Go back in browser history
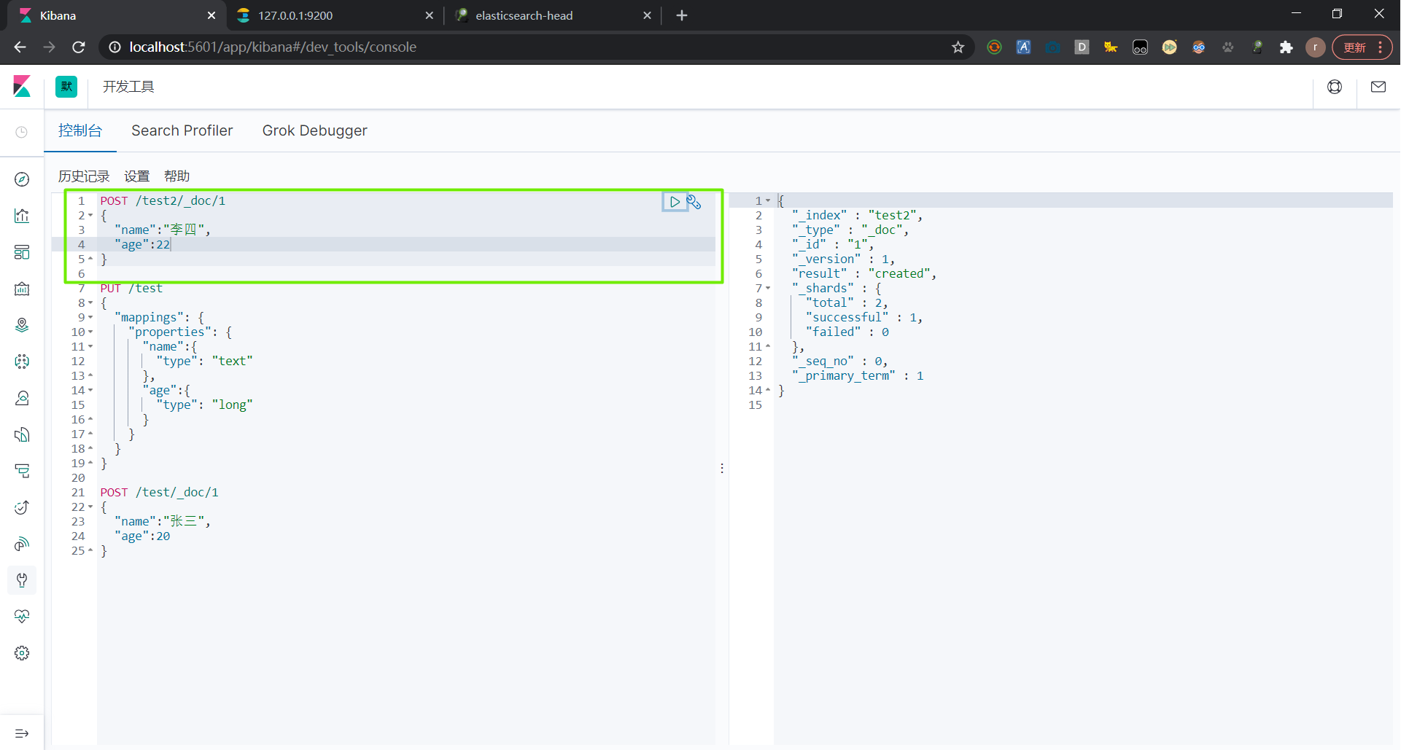 pyautogui.click(x=20, y=47)
